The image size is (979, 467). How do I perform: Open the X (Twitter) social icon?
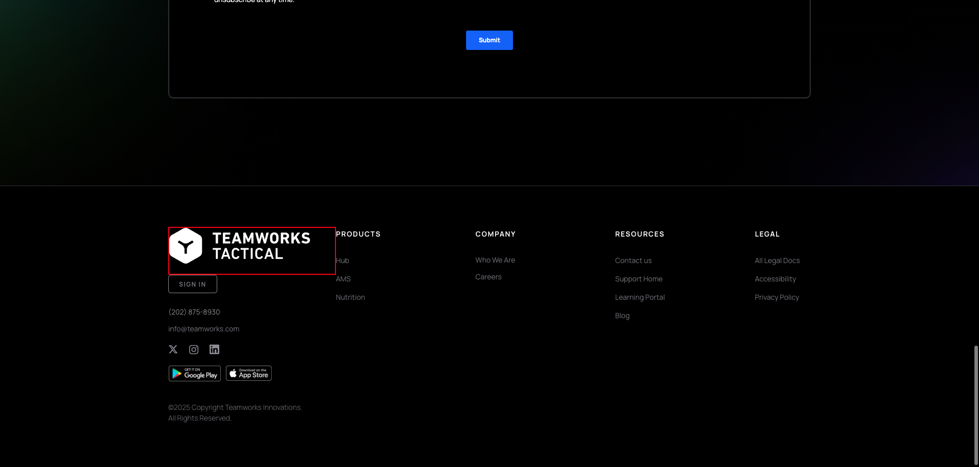coord(173,349)
